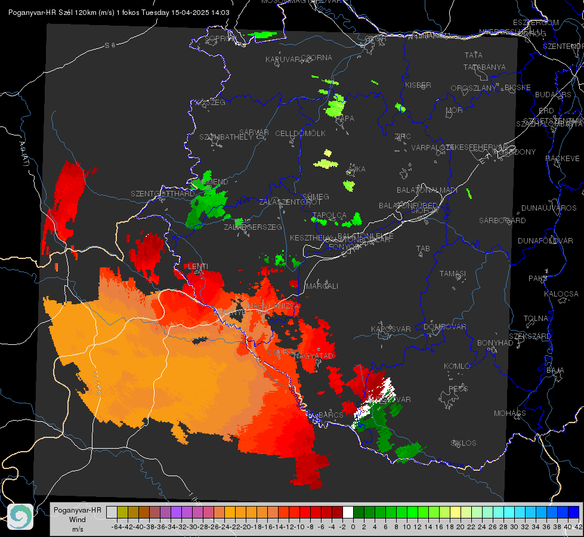Click the CSORNA city label

pos(317,58)
